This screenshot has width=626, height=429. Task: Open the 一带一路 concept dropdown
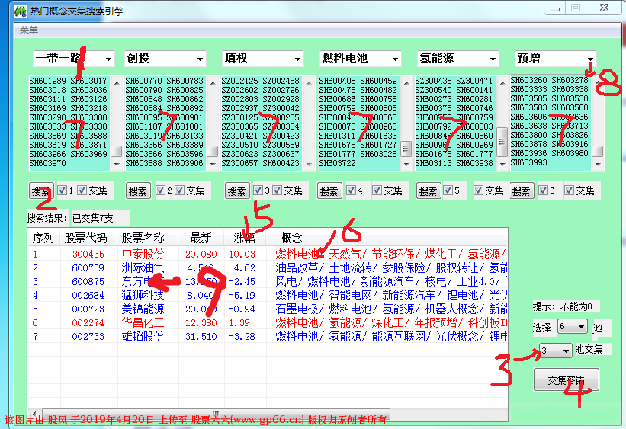(108, 59)
